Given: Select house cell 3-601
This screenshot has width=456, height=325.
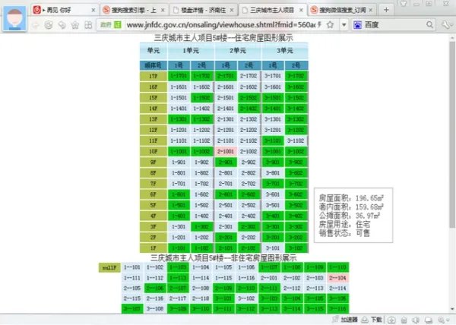Looking at the screenshot, I should (x=273, y=194).
